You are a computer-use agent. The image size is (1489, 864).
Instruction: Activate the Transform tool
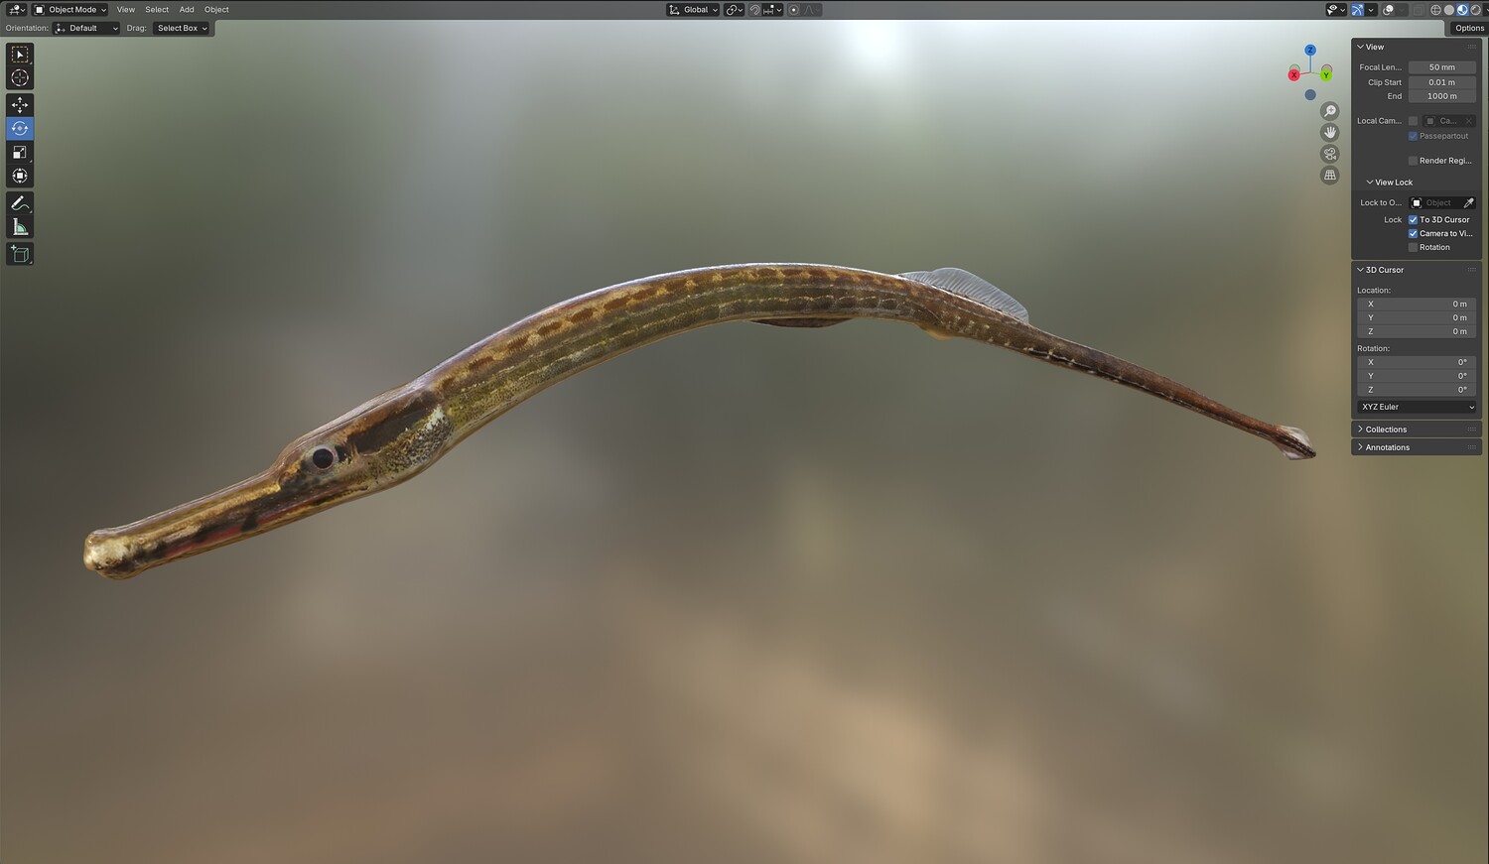point(20,176)
